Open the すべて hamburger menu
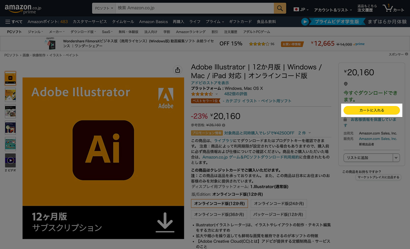410x249 pixels. click(x=14, y=22)
